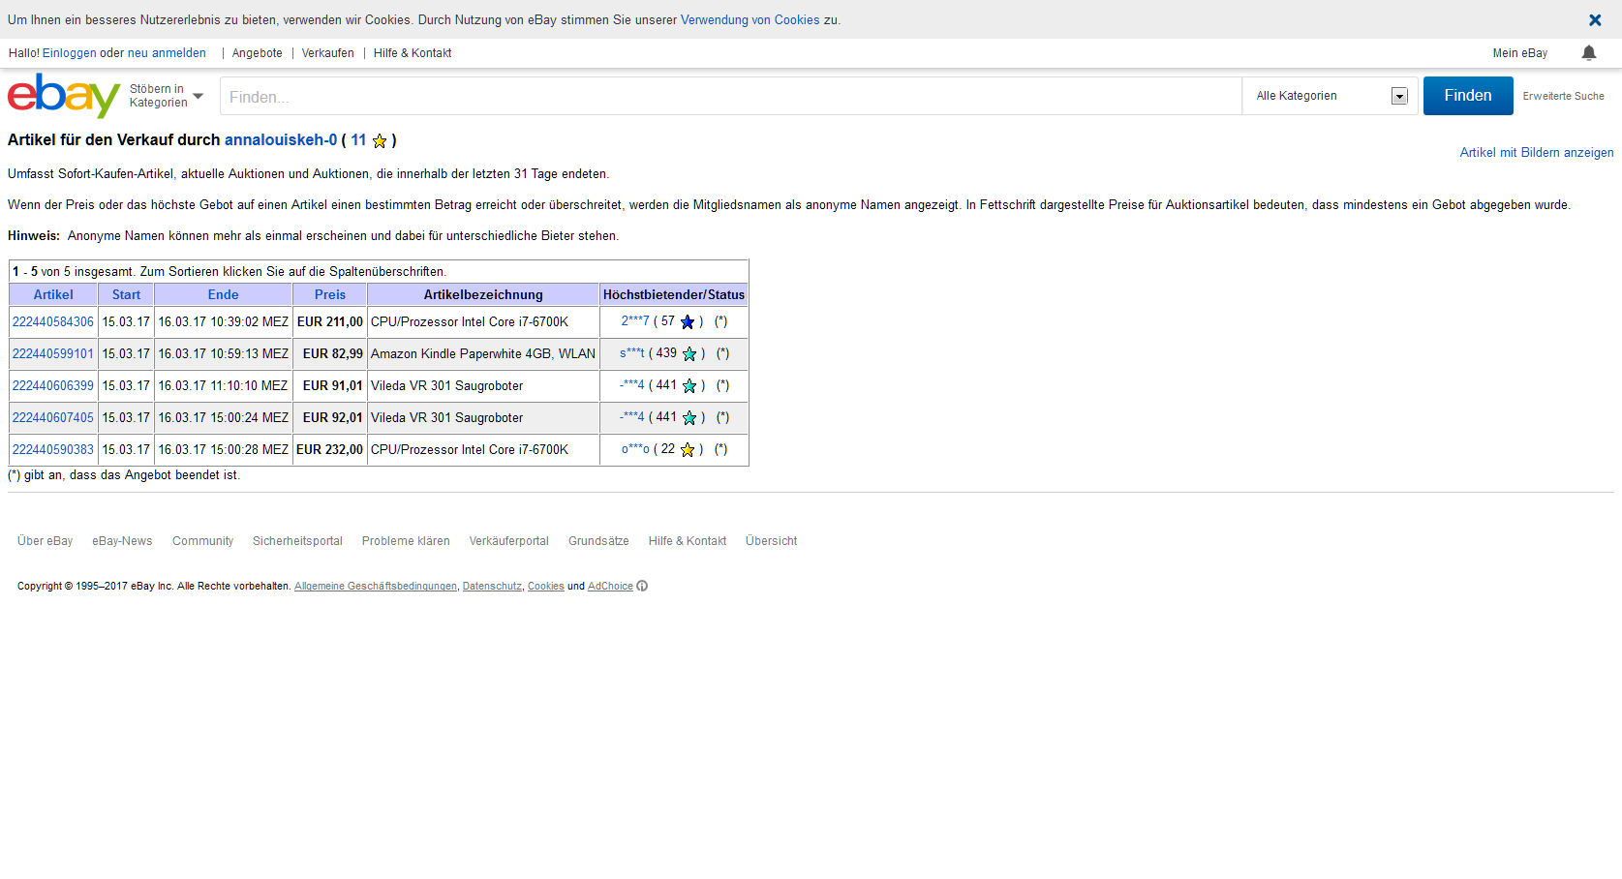Click bidder name o***o

(635, 449)
